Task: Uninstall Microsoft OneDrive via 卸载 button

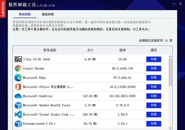Action: coord(154,96)
